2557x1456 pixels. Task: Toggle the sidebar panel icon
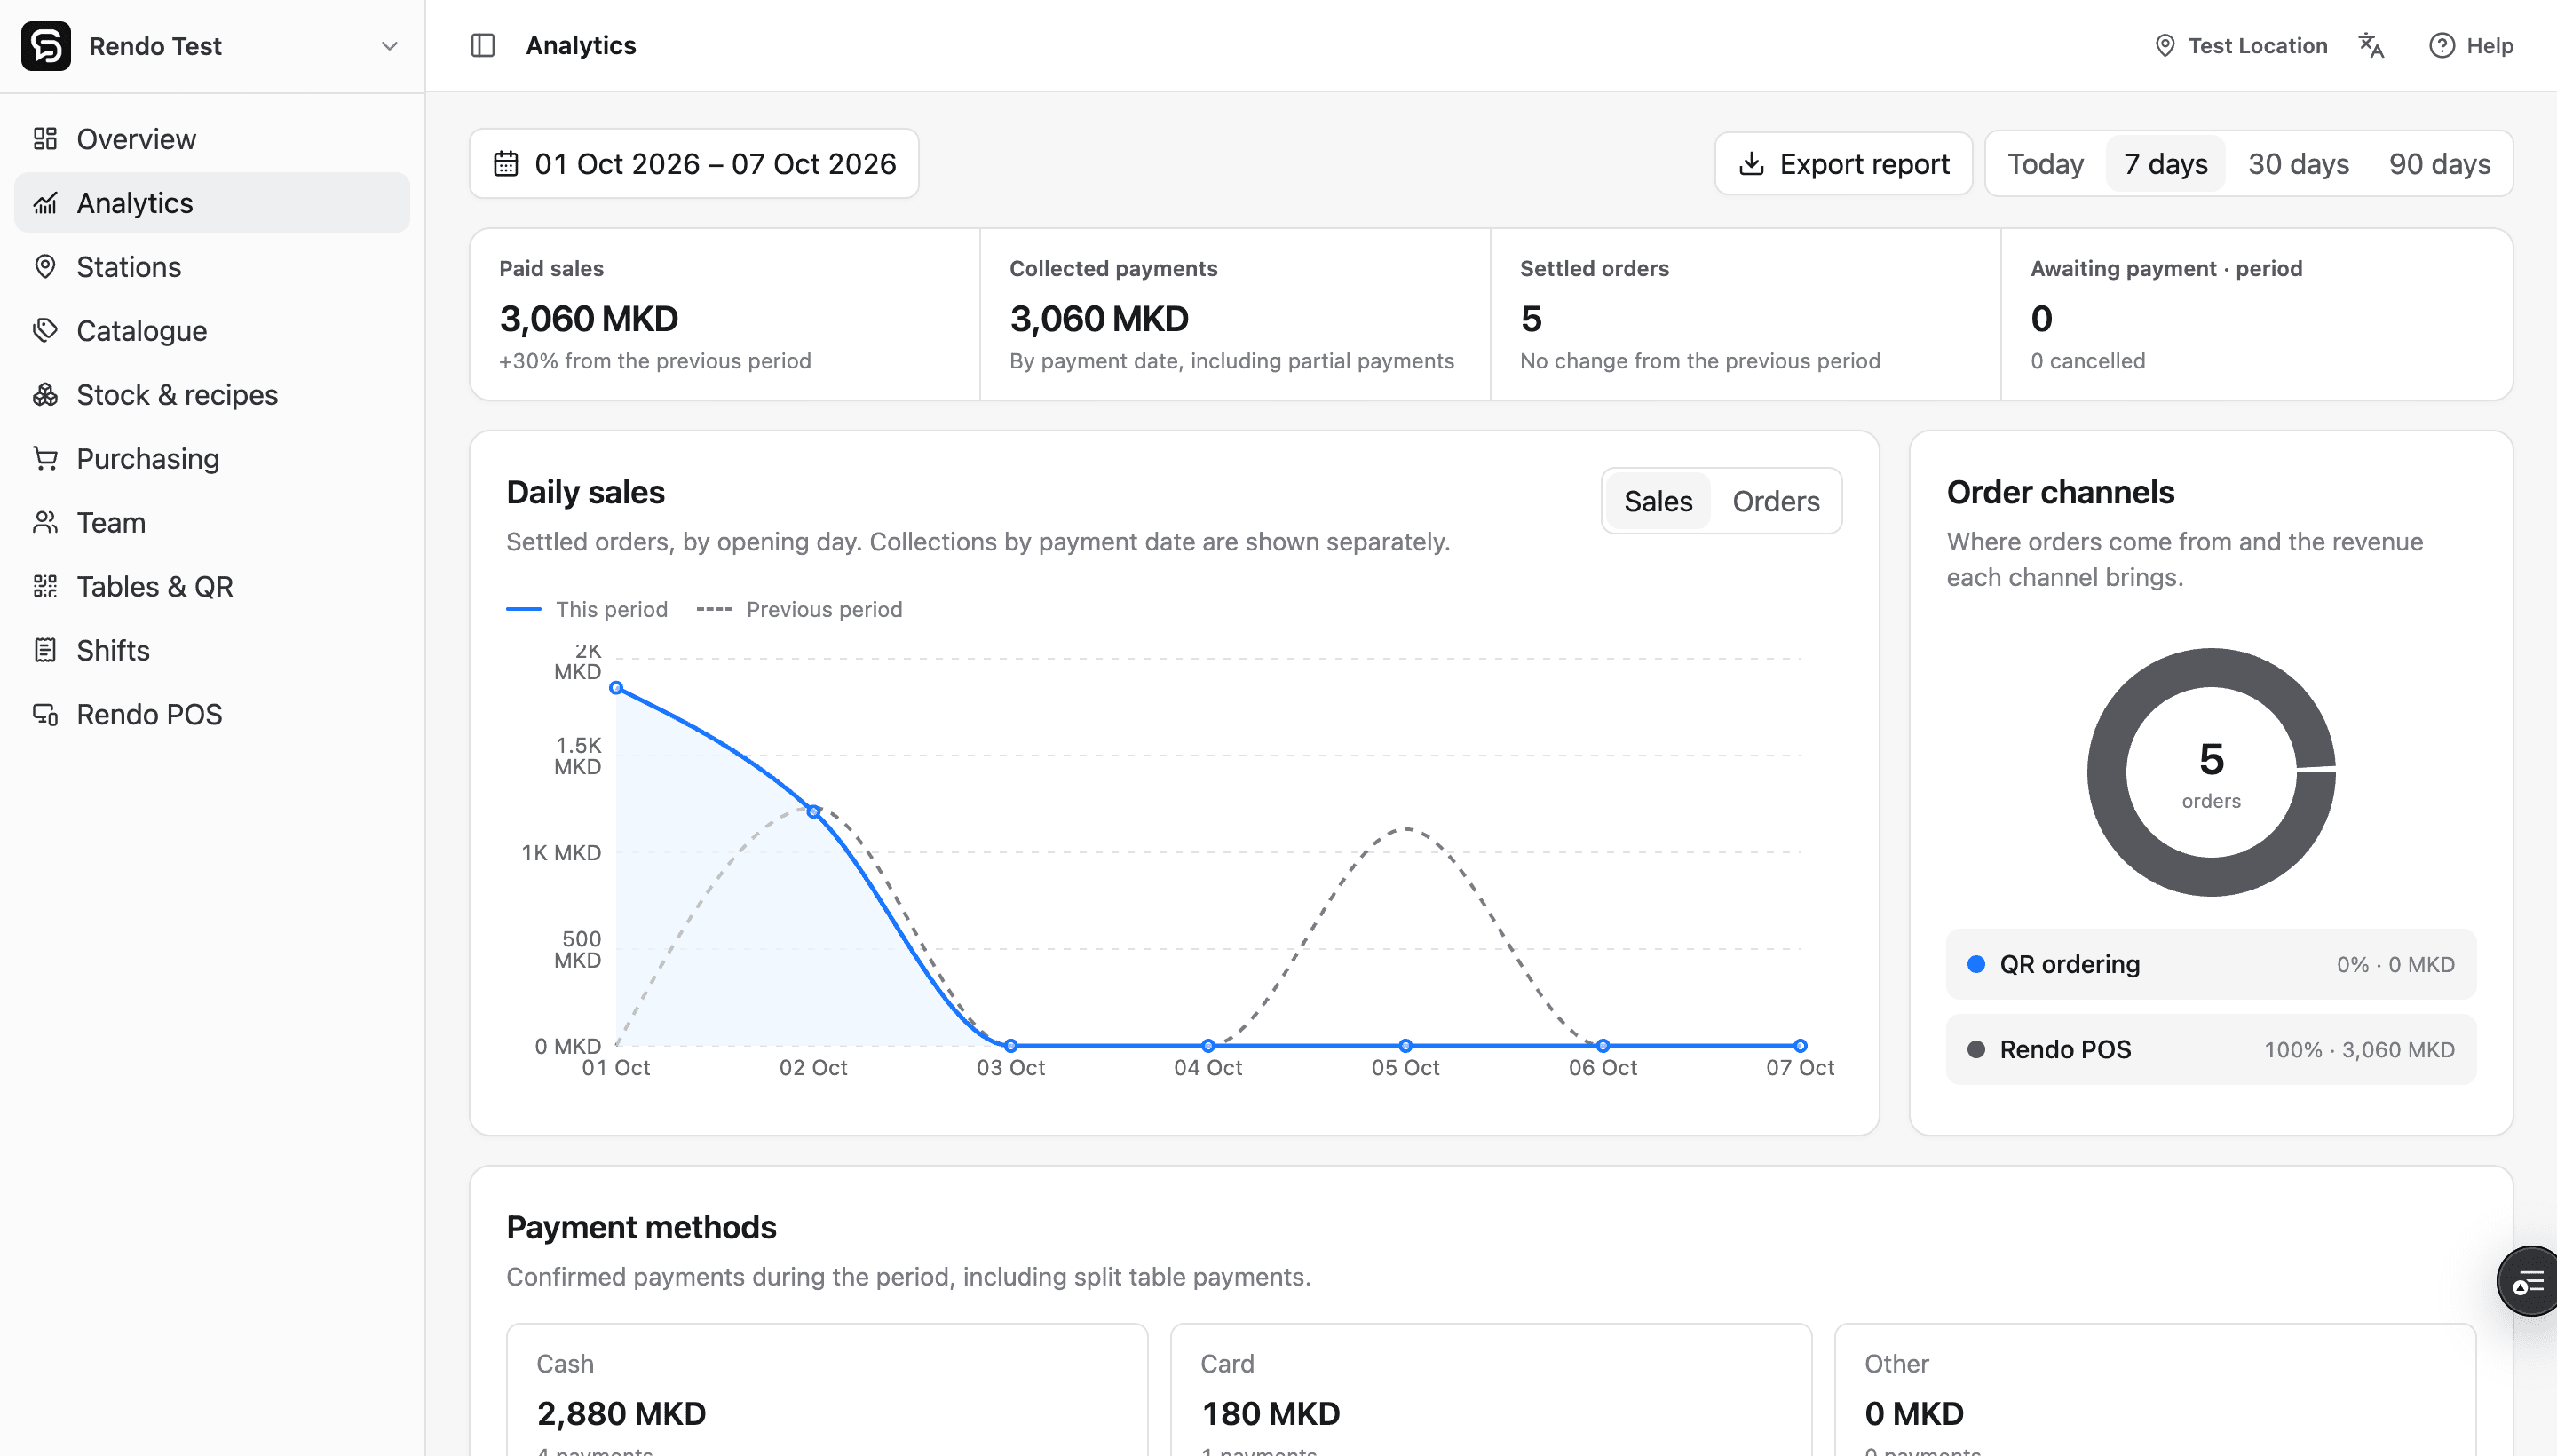point(483,46)
